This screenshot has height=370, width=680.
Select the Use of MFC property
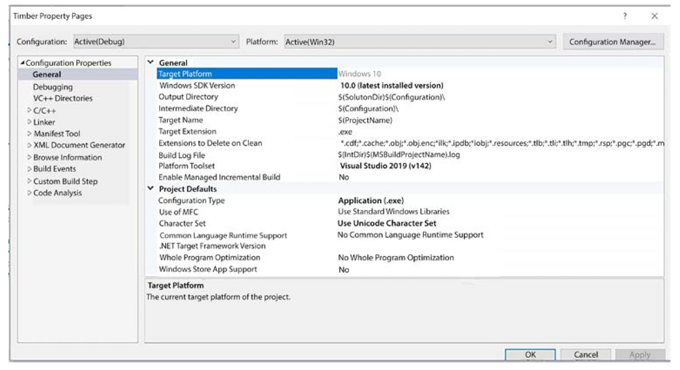point(178,212)
